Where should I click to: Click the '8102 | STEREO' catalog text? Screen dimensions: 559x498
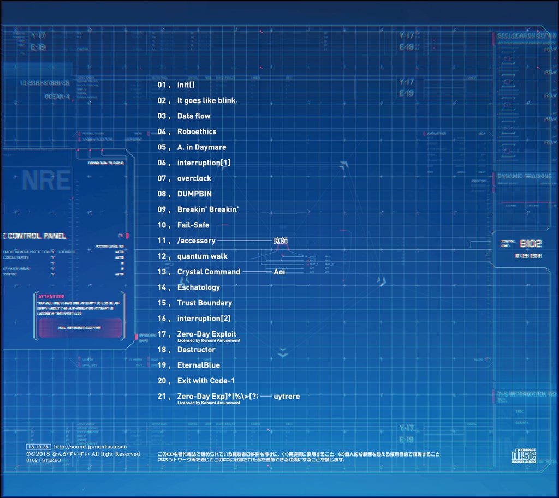pos(44,460)
